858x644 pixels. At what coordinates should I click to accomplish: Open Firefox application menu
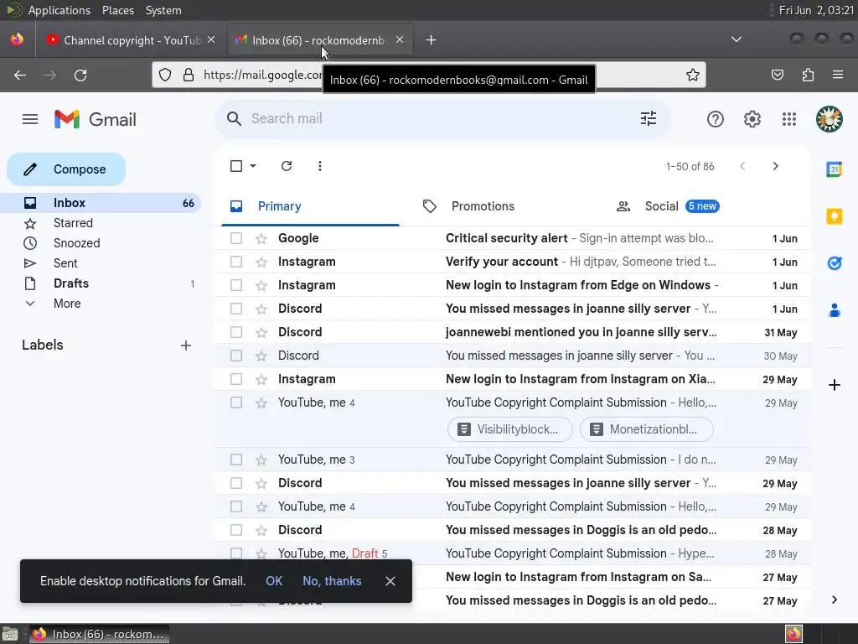[x=838, y=75]
